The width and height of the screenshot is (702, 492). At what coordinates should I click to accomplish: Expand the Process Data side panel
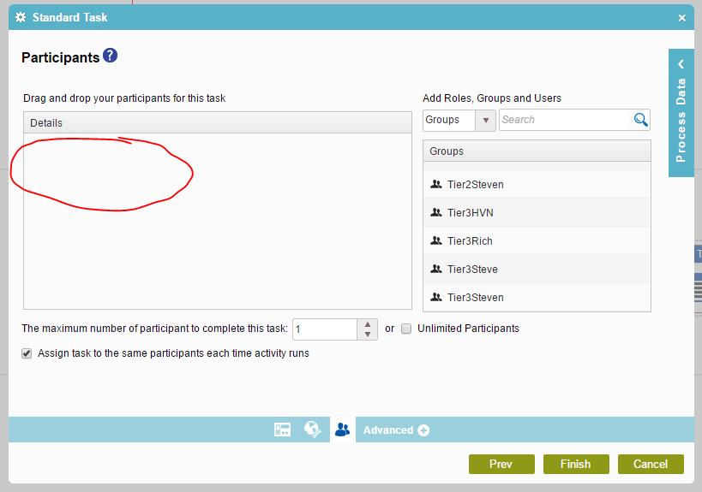pyautogui.click(x=681, y=112)
